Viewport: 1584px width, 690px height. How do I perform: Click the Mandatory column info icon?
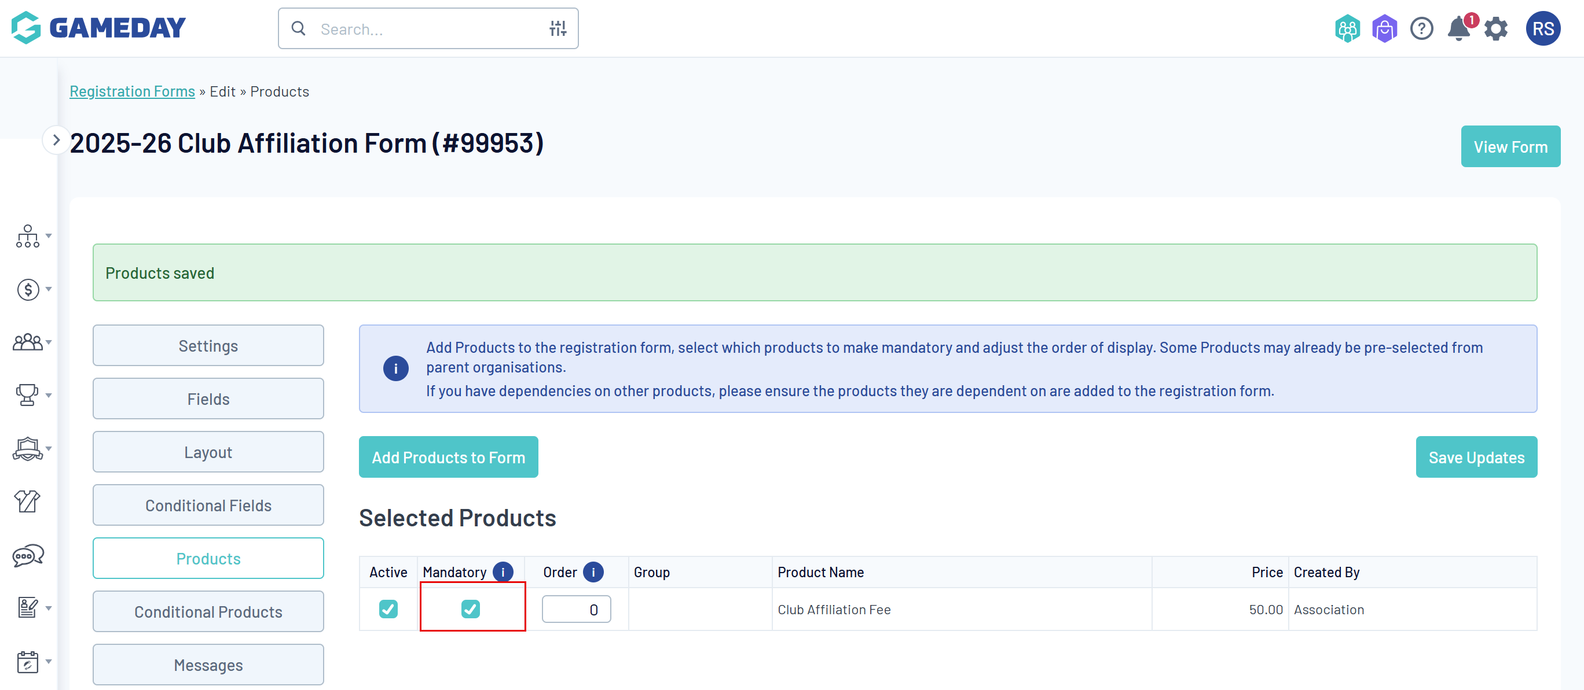click(x=503, y=572)
